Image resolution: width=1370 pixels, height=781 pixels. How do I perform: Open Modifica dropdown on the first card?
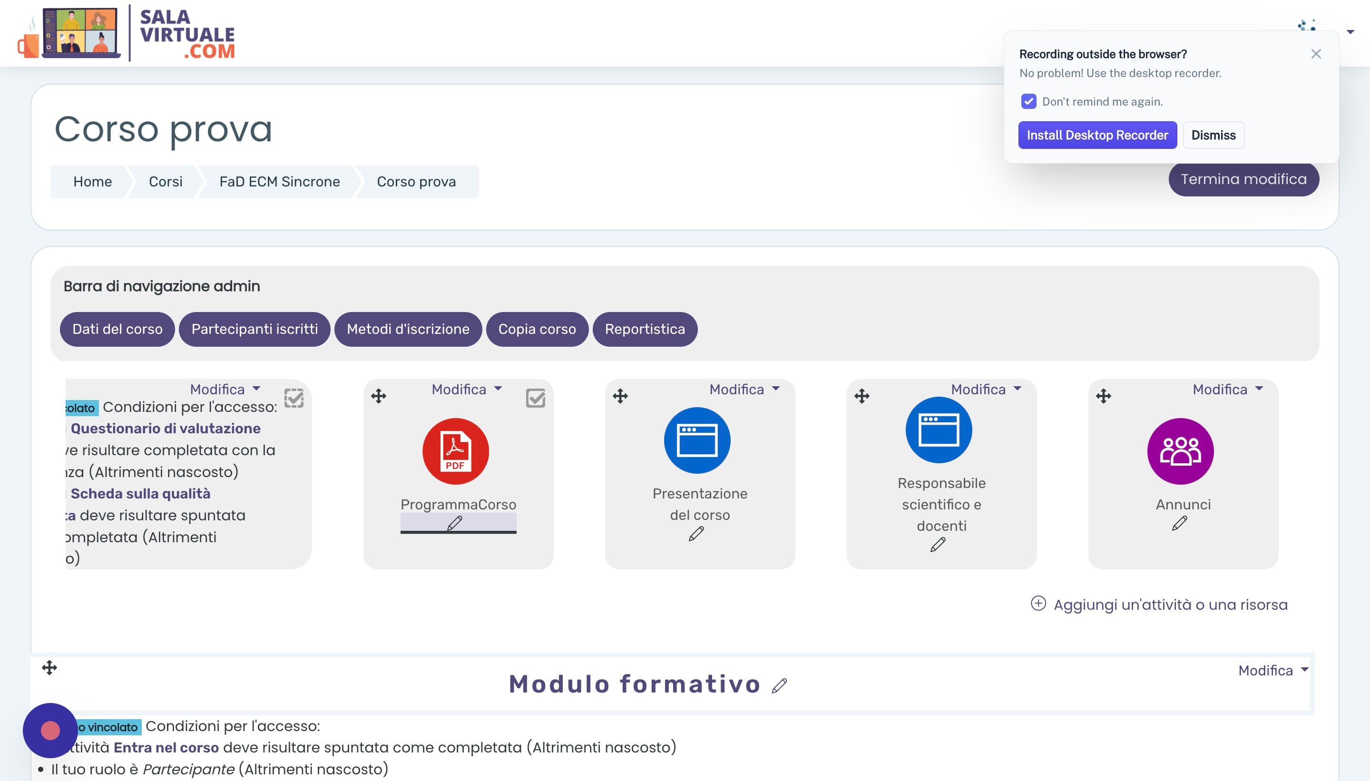[x=225, y=390]
